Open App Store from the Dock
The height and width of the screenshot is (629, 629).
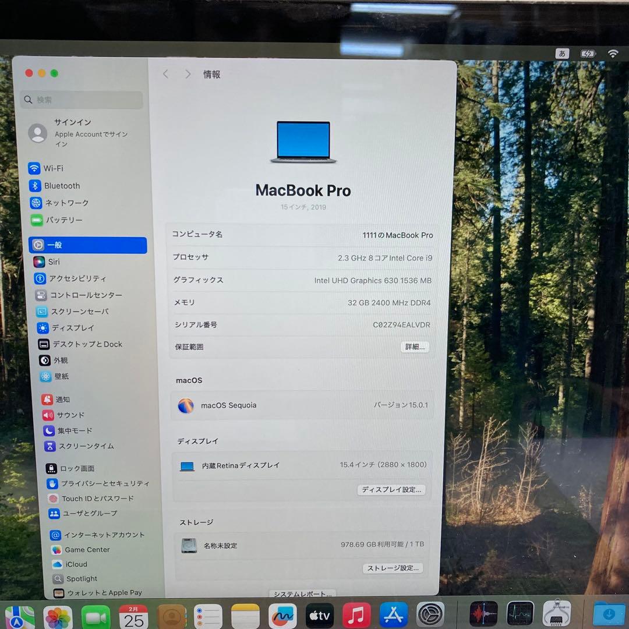click(x=394, y=615)
